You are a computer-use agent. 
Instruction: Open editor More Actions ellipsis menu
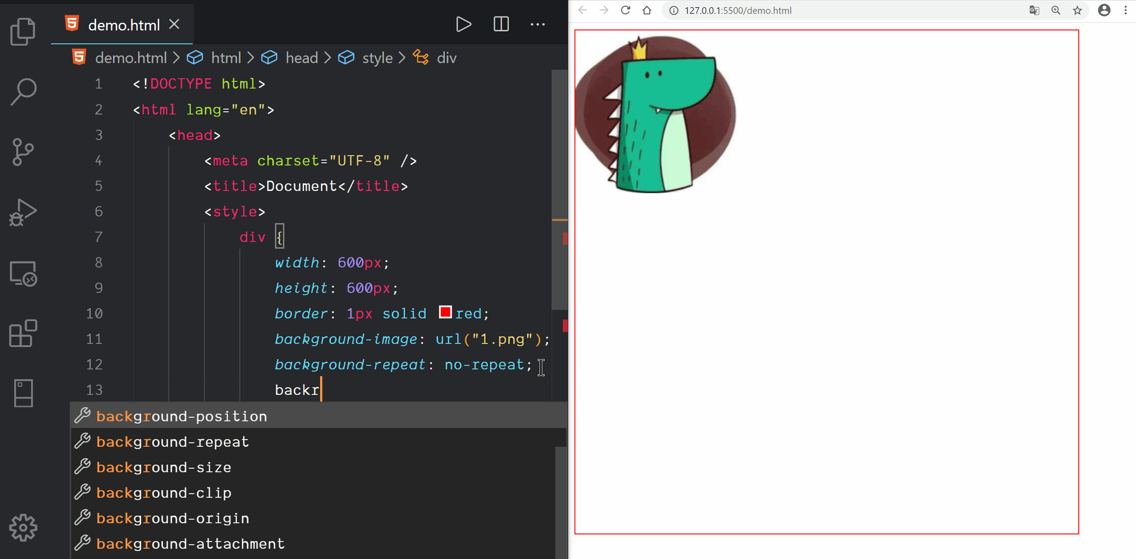[x=537, y=24]
